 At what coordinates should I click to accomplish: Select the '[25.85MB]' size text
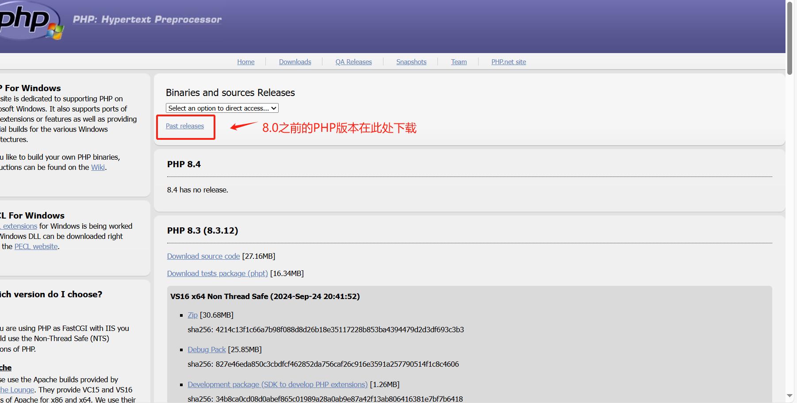point(245,349)
